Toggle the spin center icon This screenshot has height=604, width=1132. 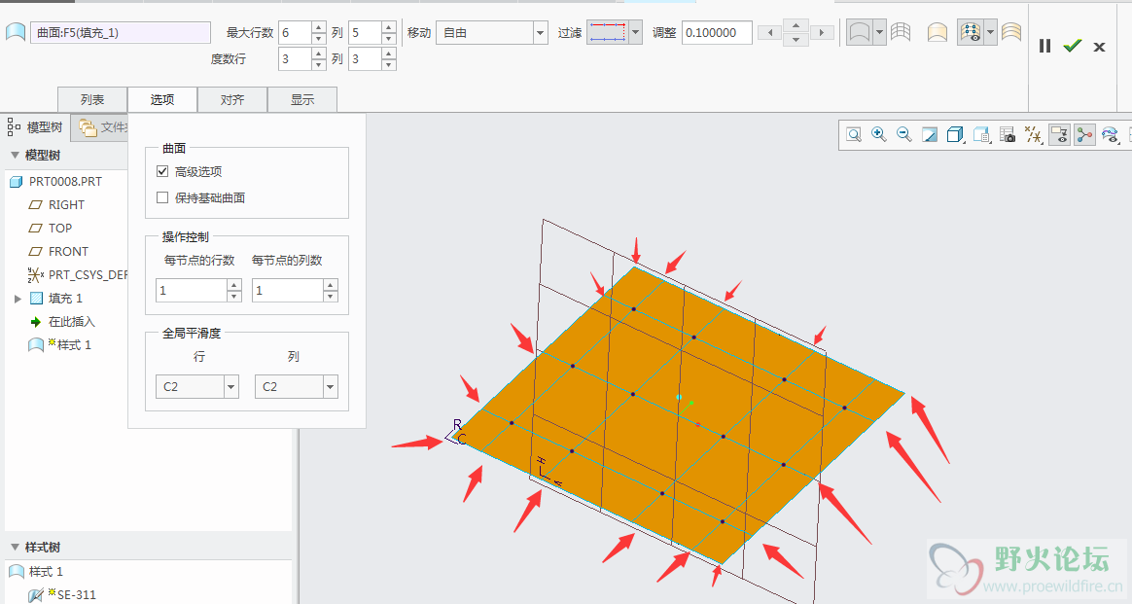point(1084,135)
